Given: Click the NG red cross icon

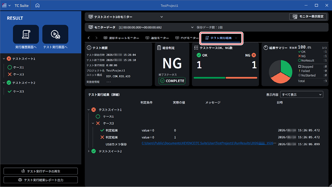Looking at the screenshot, I should [x=254, y=55].
